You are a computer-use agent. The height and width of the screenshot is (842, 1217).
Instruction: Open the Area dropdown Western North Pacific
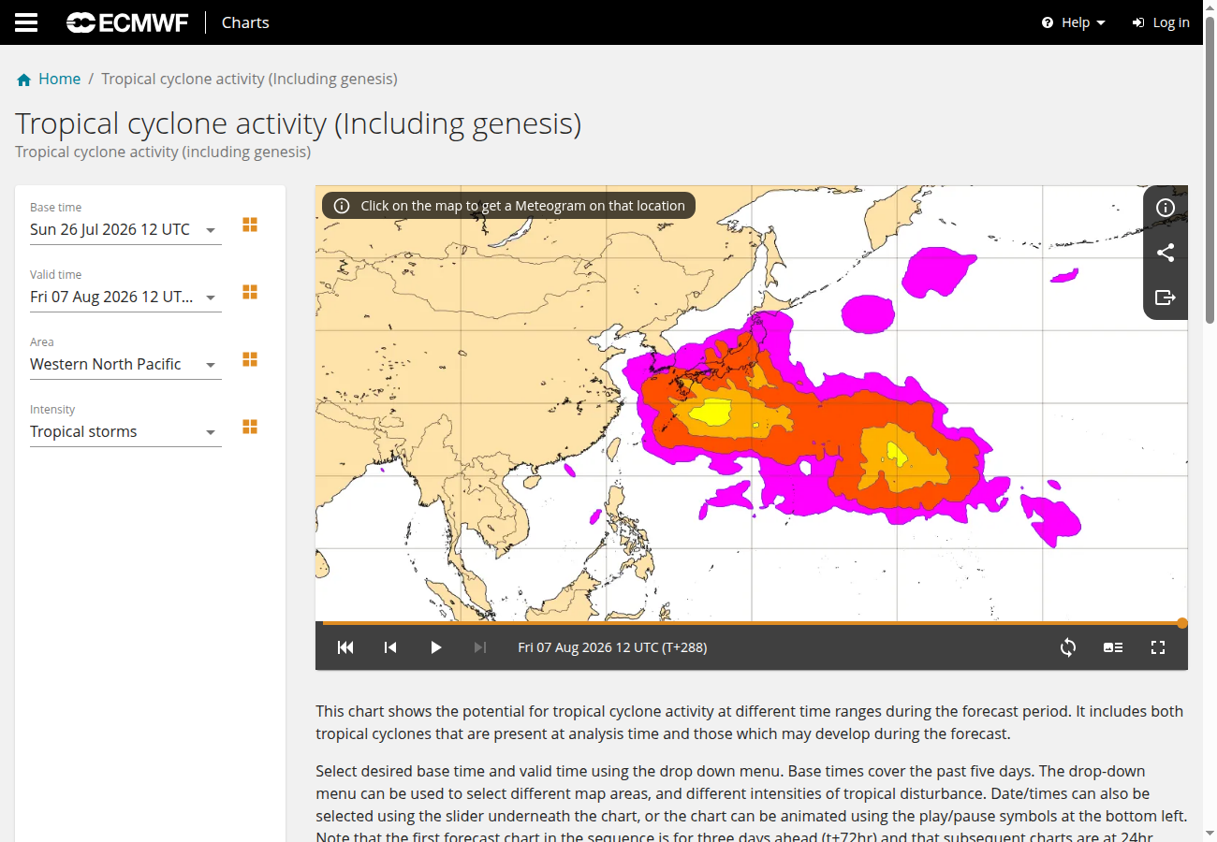click(125, 364)
